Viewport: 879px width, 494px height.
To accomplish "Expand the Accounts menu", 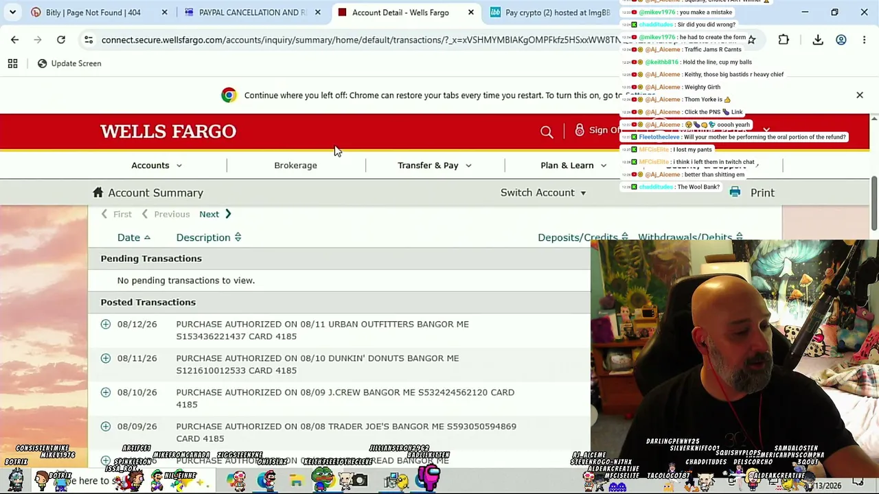I will (x=157, y=165).
